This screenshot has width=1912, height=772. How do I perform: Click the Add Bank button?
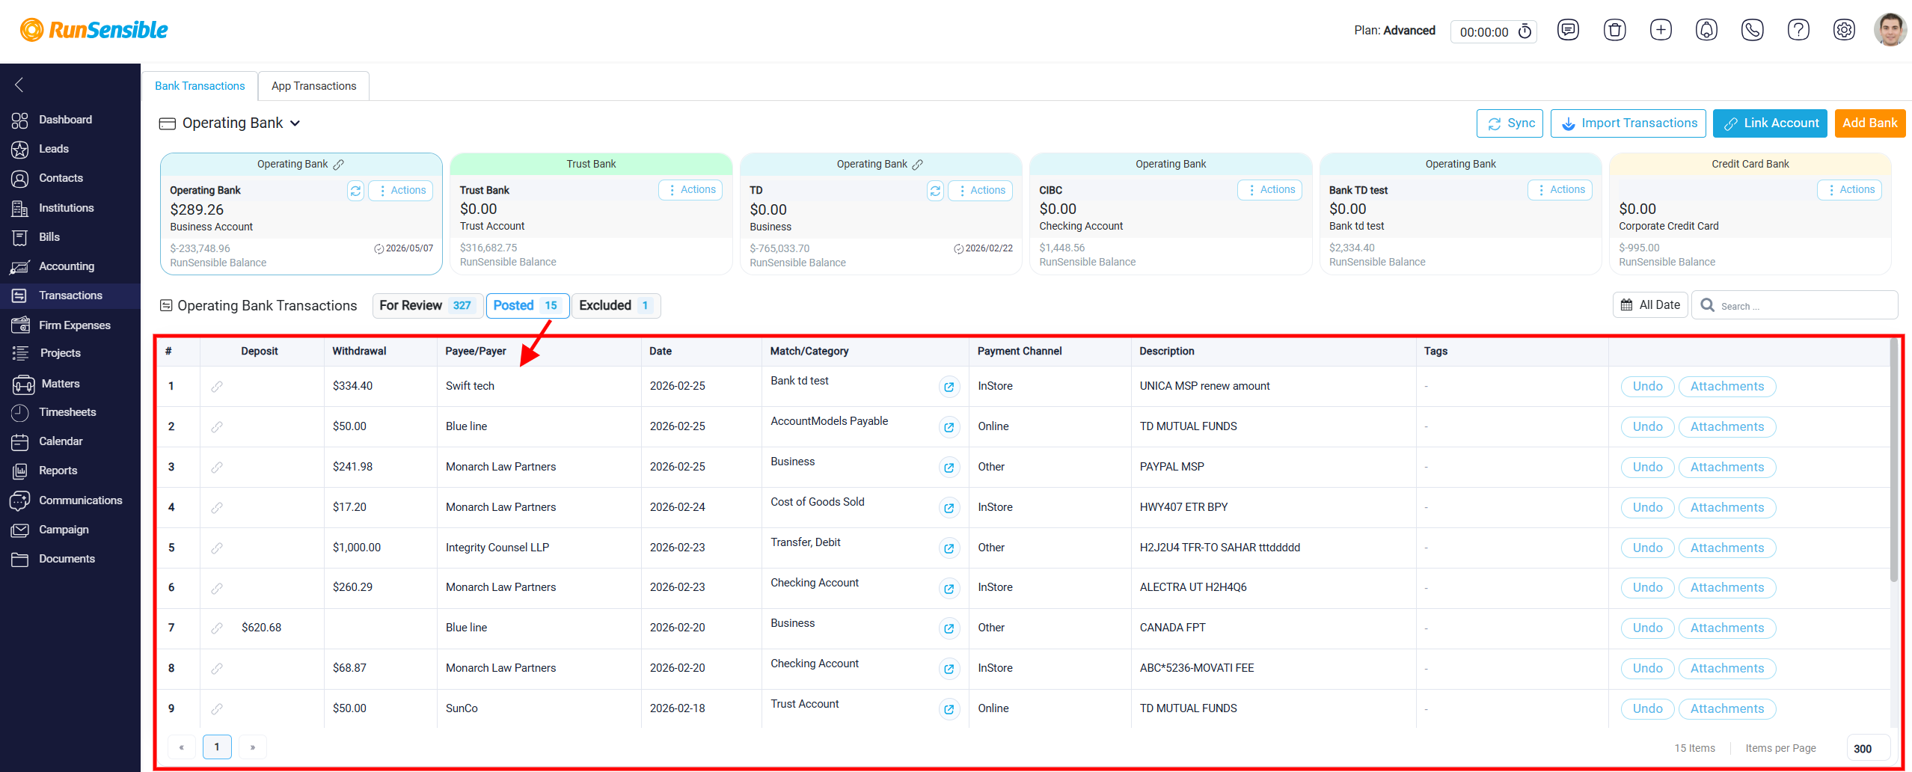click(x=1869, y=123)
